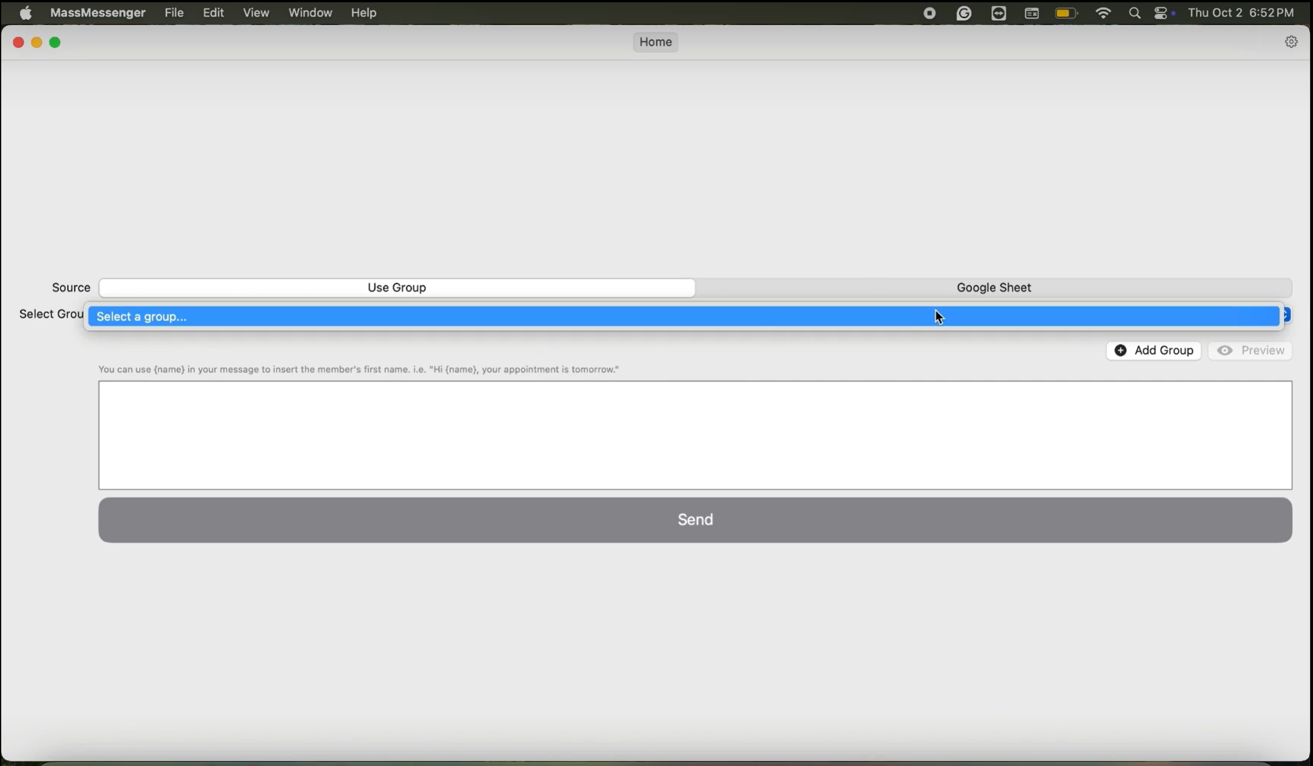
Task: Click the Send button
Action: click(x=695, y=520)
